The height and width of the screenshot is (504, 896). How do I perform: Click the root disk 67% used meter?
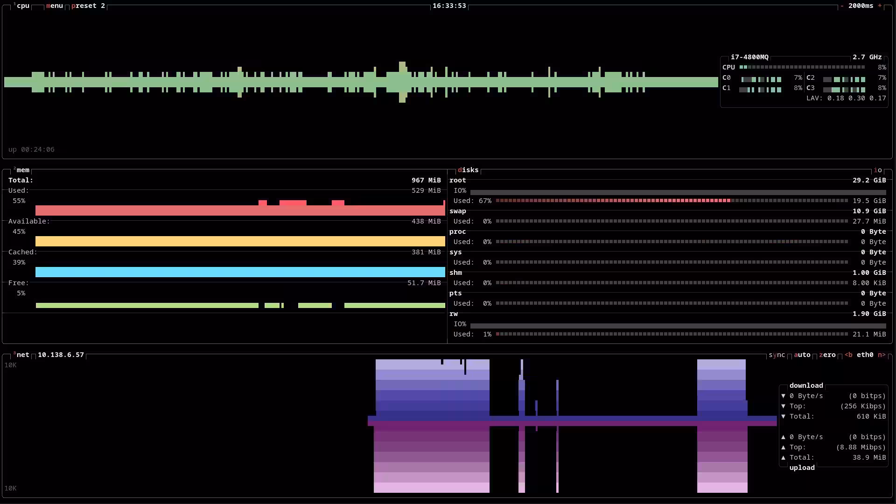pos(672,201)
